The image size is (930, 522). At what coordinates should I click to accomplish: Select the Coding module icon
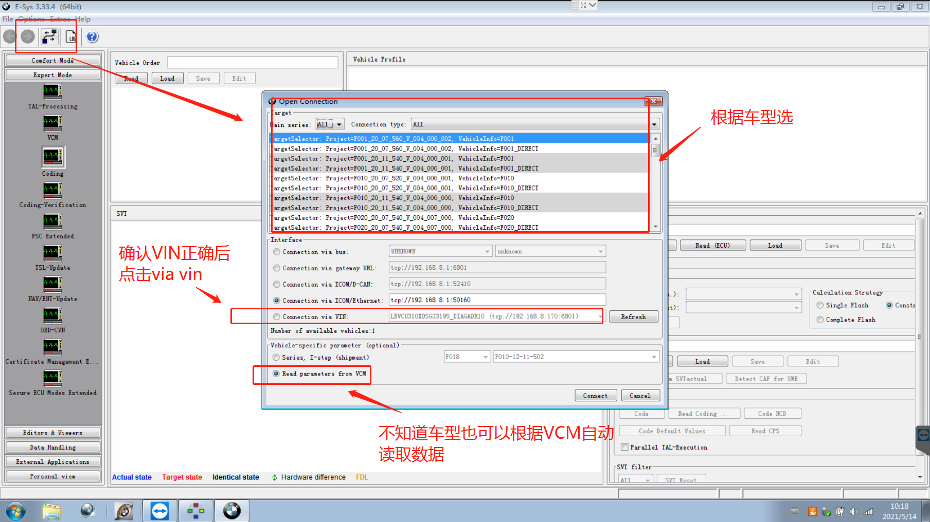coord(52,157)
